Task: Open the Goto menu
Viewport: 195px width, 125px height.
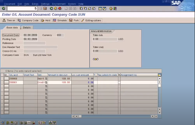Action: pyautogui.click(x=27, y=4)
